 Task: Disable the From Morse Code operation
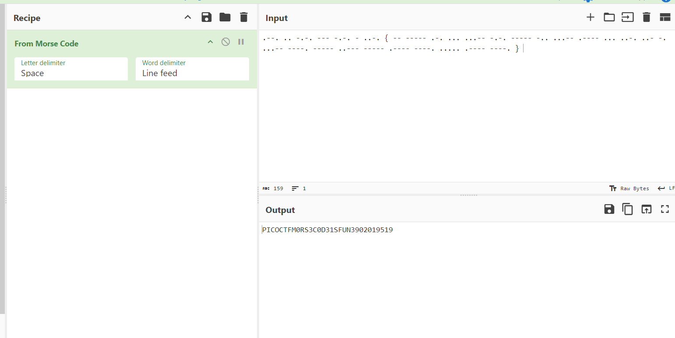click(225, 42)
